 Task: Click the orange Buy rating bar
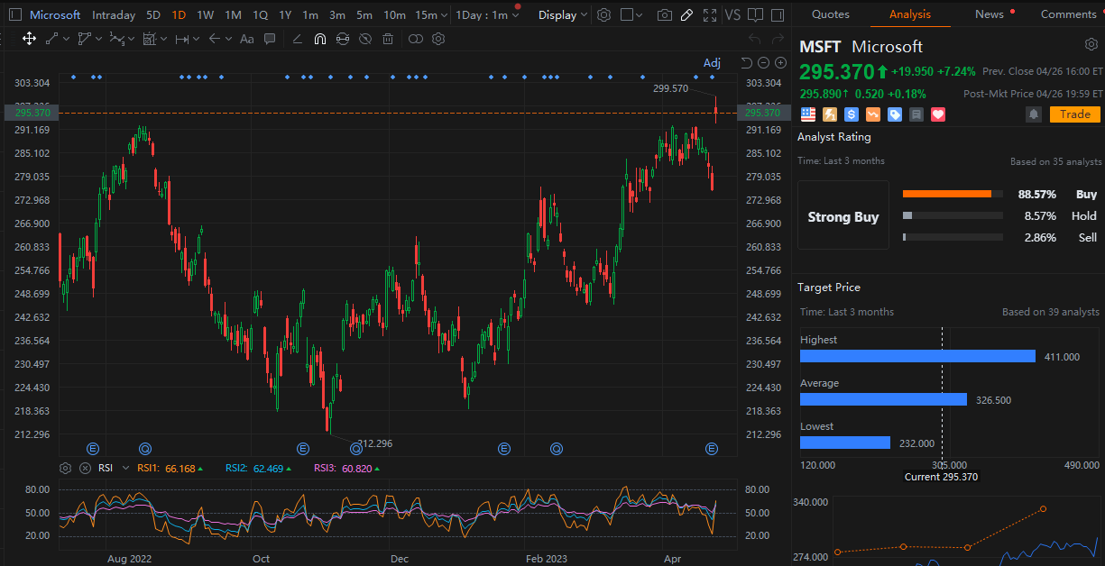point(946,194)
